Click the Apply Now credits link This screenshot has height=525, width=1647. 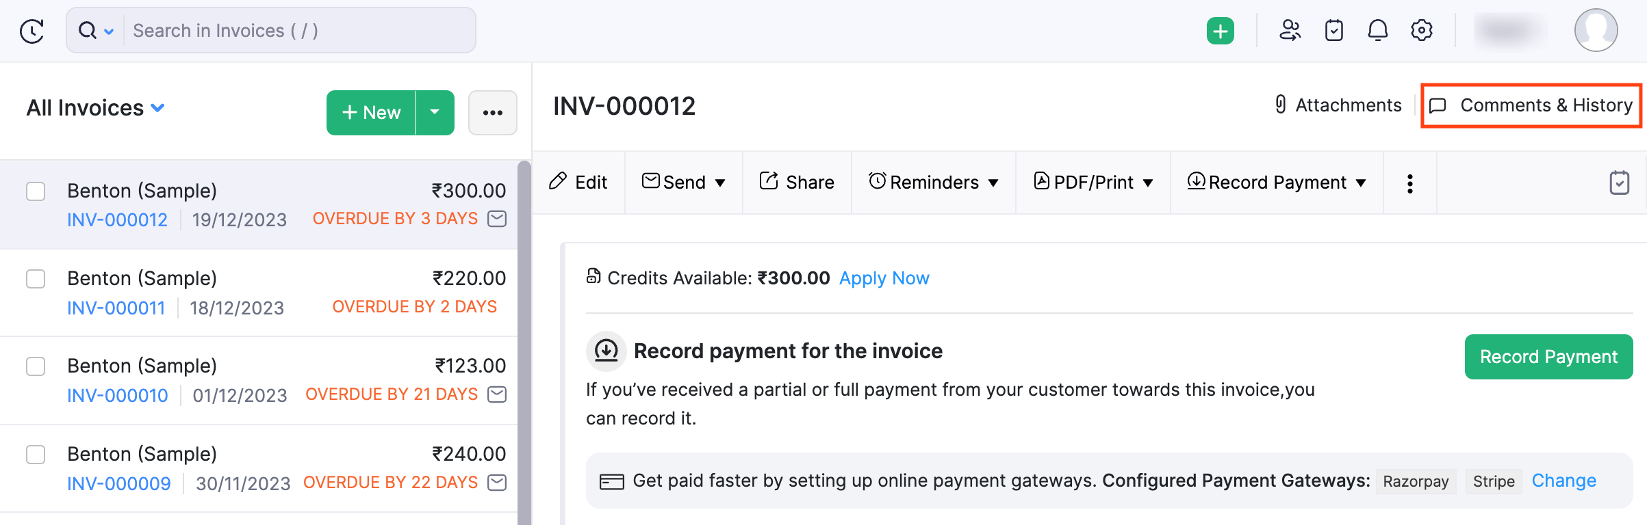coord(884,278)
